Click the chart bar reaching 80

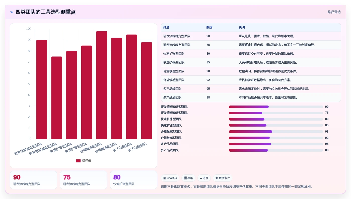point(72,95)
